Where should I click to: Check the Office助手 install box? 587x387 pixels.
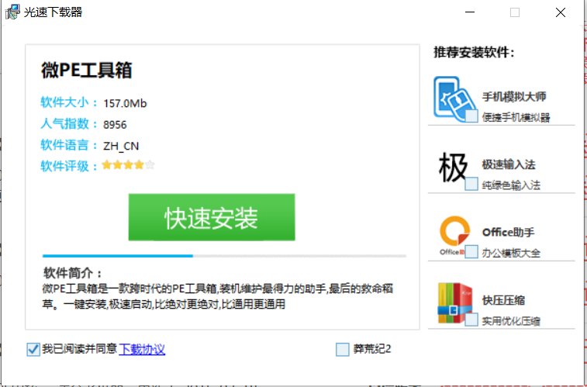point(471,251)
